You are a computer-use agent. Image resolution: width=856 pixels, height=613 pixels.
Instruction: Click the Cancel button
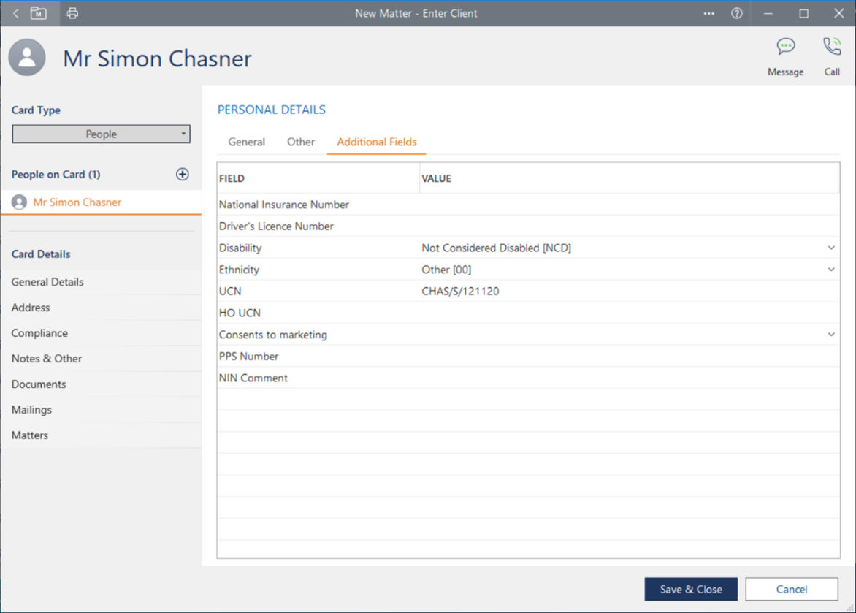(791, 589)
